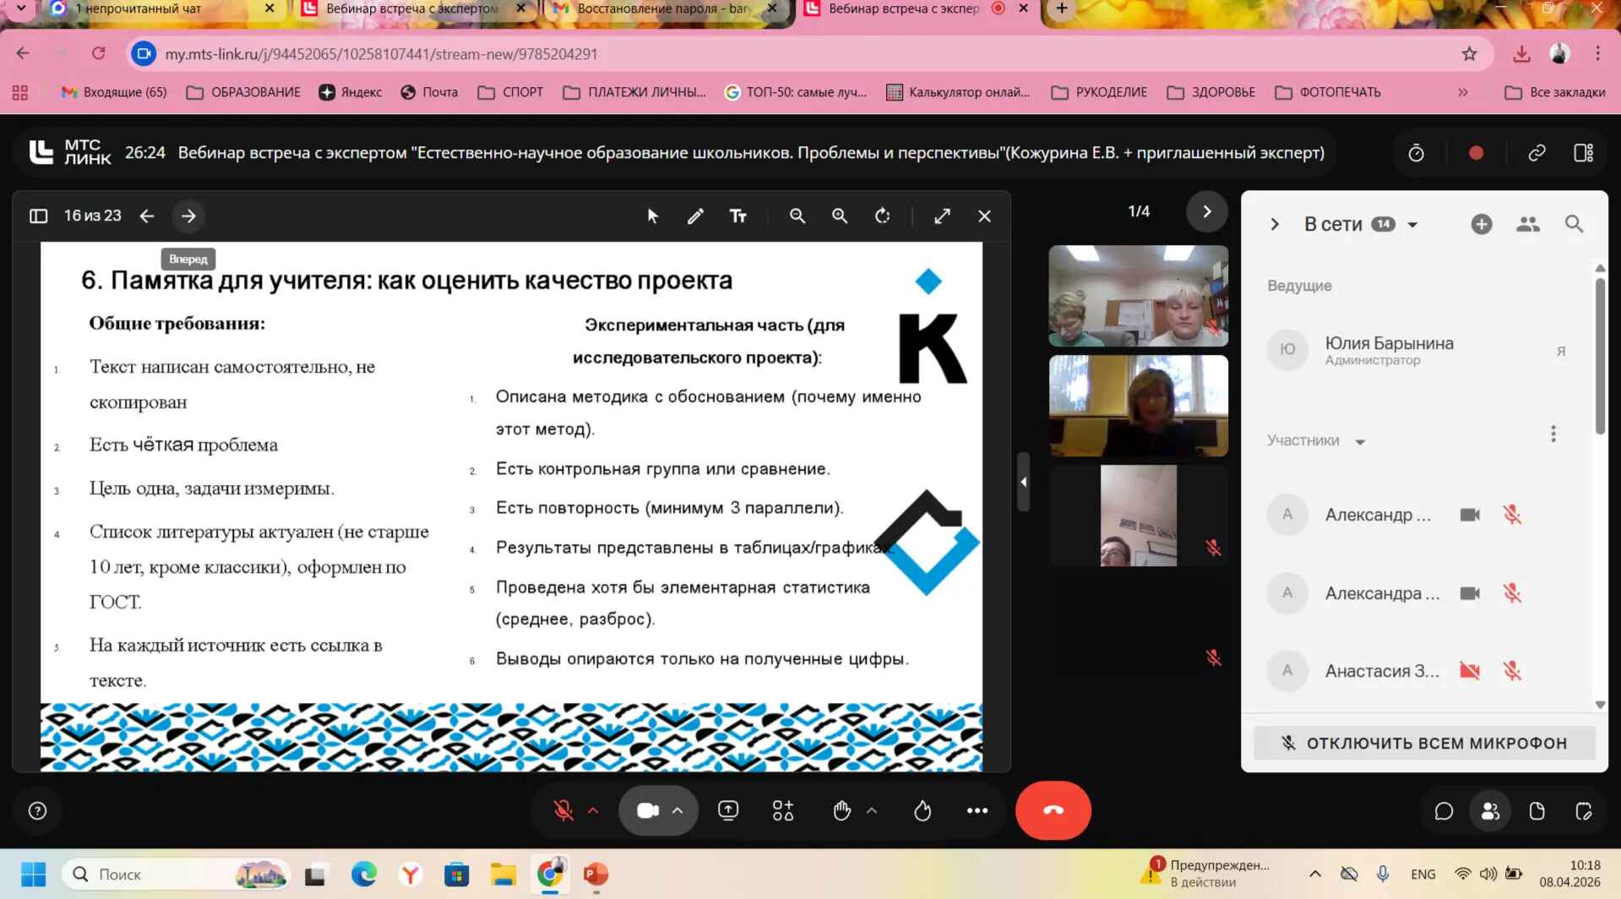
Task: Rotate the presentation slide
Action: tap(882, 216)
